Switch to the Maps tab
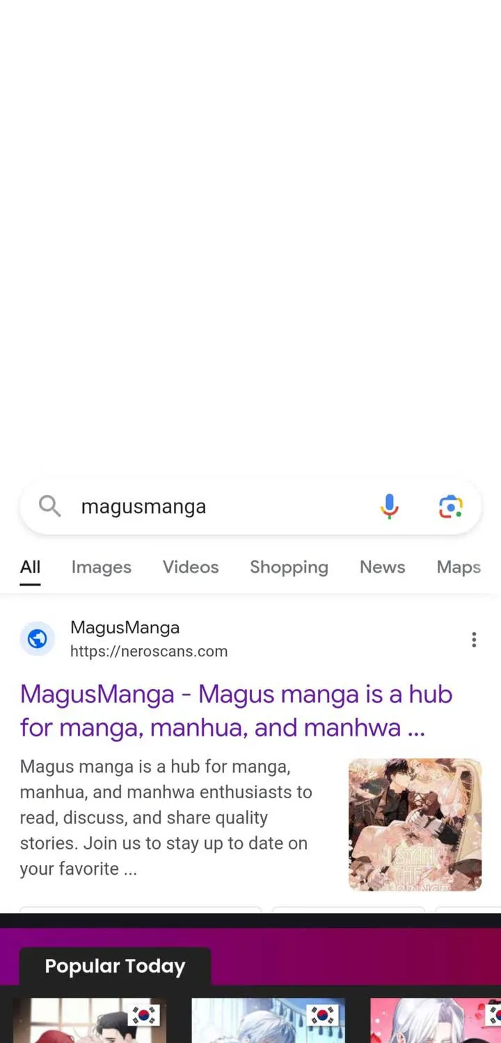The height and width of the screenshot is (1043, 501). 459,567
